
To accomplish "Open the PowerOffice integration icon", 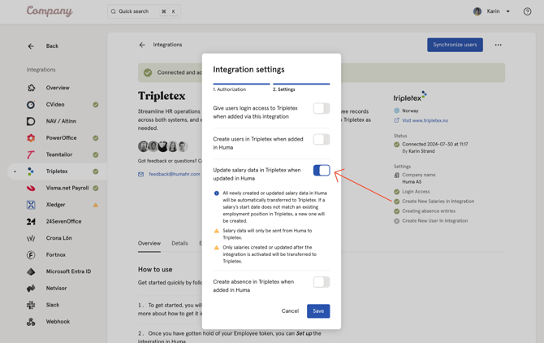I will tap(31, 138).
